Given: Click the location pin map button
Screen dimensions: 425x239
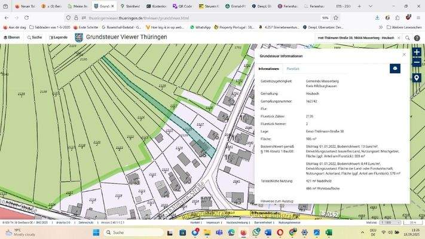Looking at the screenshot, I should pyautogui.click(x=417, y=77).
